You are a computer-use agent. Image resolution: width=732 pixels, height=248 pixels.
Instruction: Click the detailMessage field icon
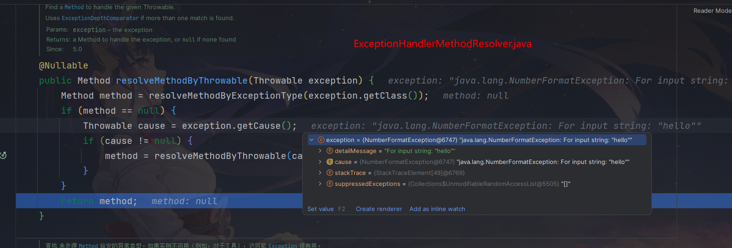point(330,151)
